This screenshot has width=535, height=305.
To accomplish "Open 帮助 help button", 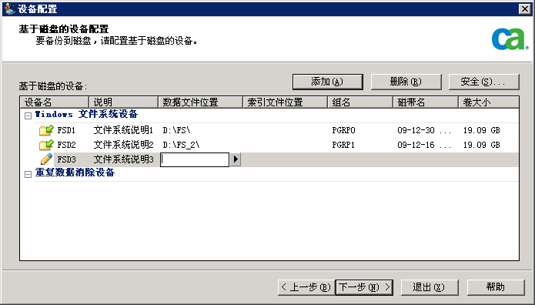I will (496, 287).
